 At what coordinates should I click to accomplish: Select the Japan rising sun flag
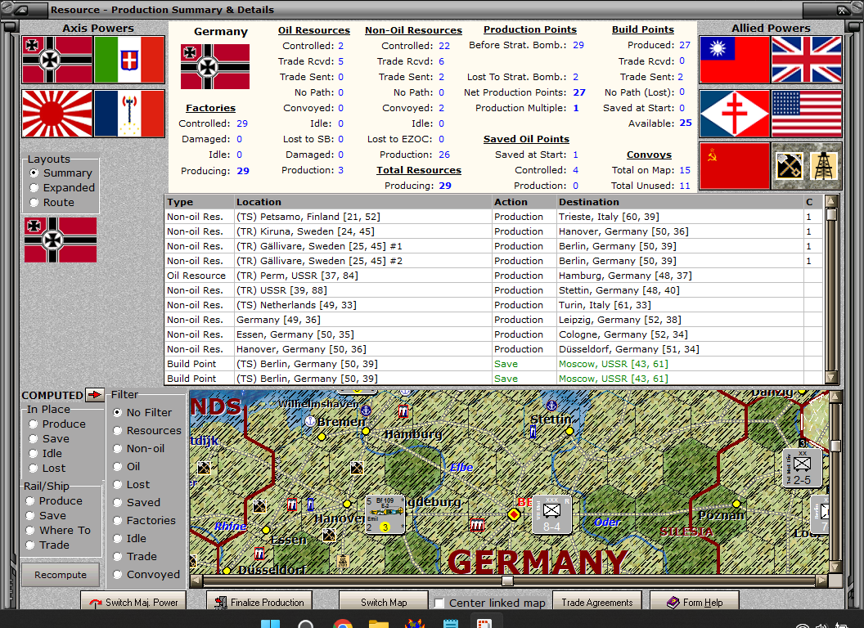point(57,114)
